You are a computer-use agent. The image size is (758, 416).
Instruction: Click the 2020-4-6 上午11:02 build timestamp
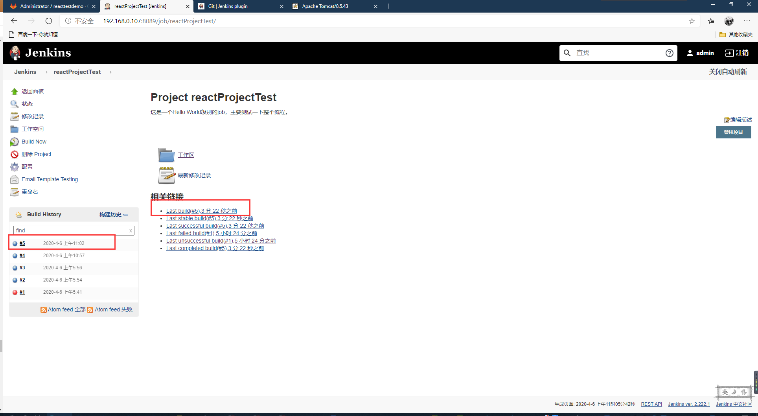(x=64, y=243)
